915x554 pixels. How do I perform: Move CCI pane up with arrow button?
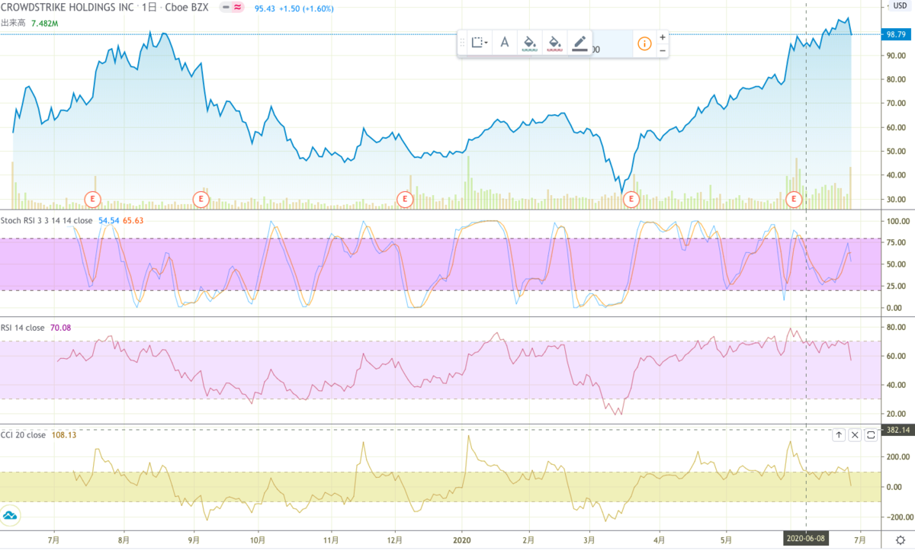pyautogui.click(x=839, y=435)
